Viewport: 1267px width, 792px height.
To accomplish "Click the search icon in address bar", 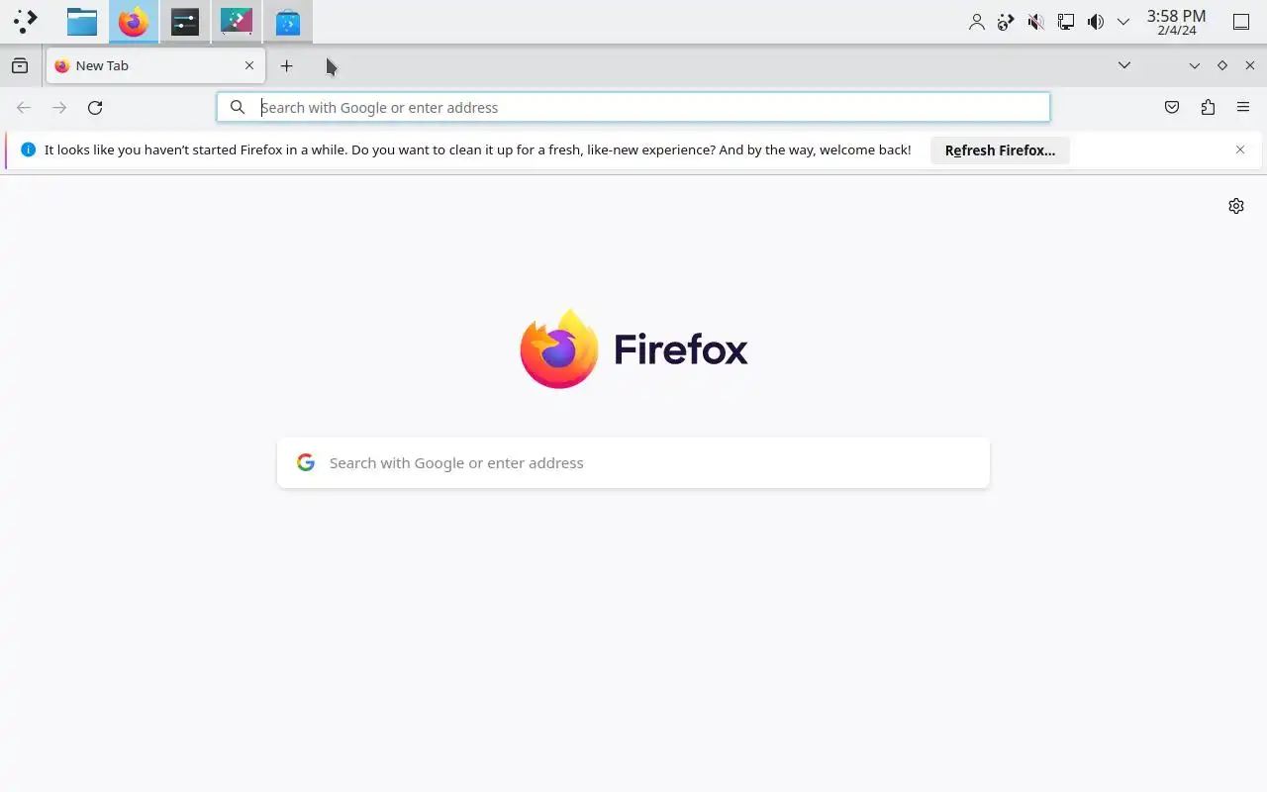I will 238,107.
